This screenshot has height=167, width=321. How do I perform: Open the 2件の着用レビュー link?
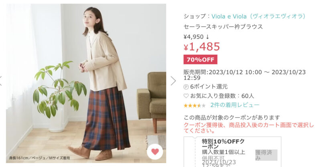click(x=235, y=105)
